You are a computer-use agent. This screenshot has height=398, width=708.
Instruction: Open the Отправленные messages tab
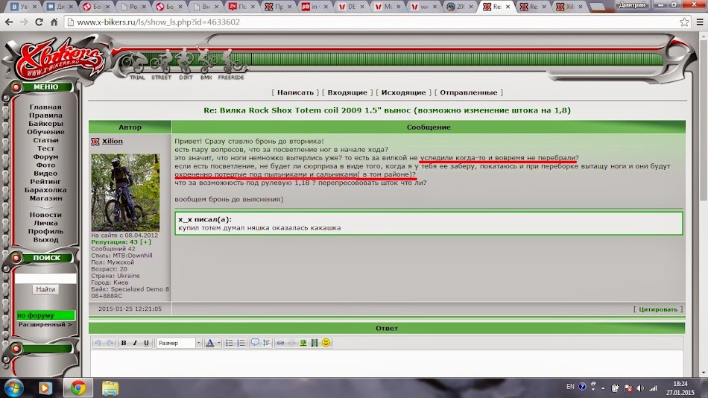468,92
